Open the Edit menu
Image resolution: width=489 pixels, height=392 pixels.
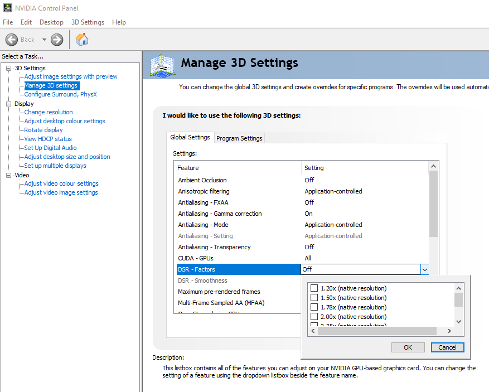(x=26, y=22)
